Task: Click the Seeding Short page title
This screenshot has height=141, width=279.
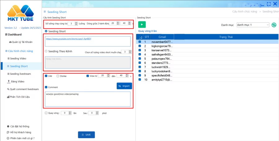Action: click(x=57, y=12)
